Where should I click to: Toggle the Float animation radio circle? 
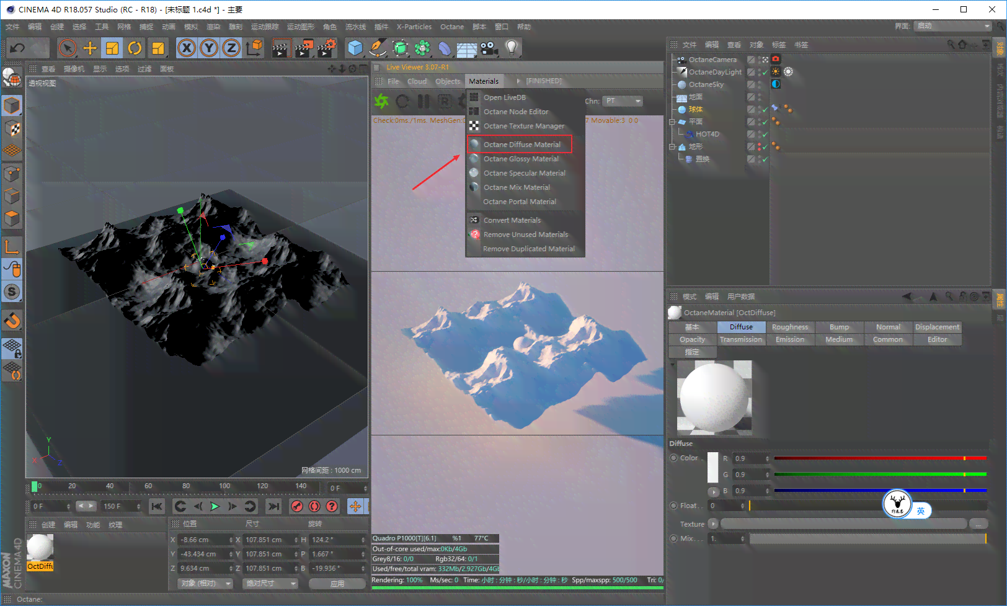[x=673, y=506]
